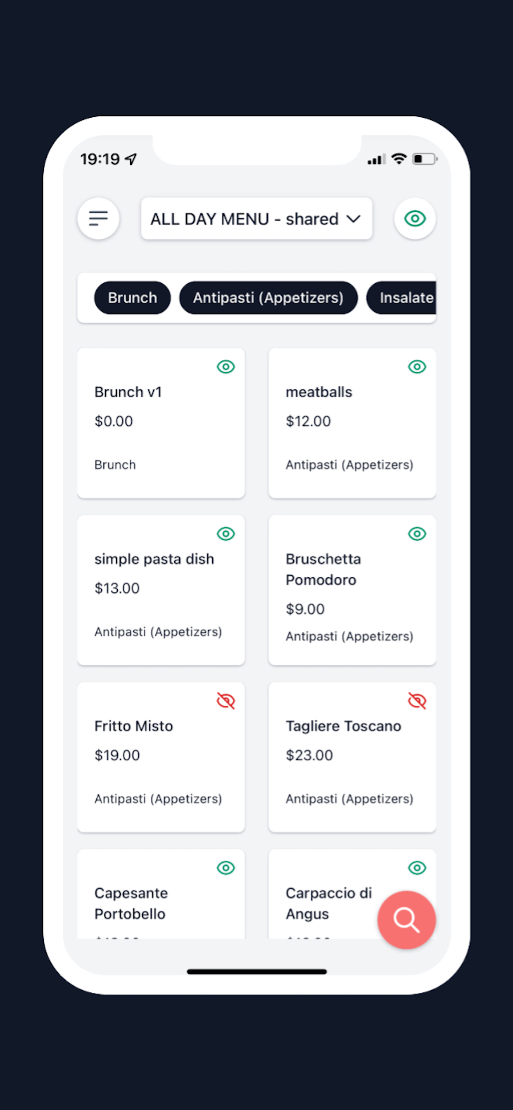513x1110 pixels.
Task: Open the ALL DAY MENU dropdown
Action: pos(256,218)
